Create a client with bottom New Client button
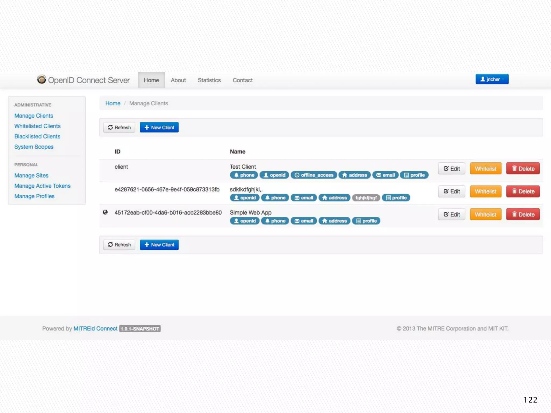Screen dimensions: 551x413 tap(159, 245)
